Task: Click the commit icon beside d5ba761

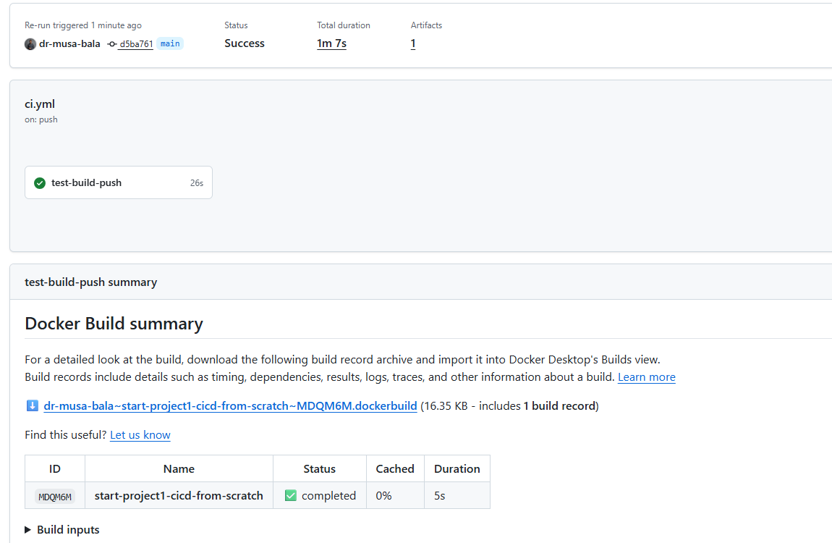Action: tap(112, 44)
